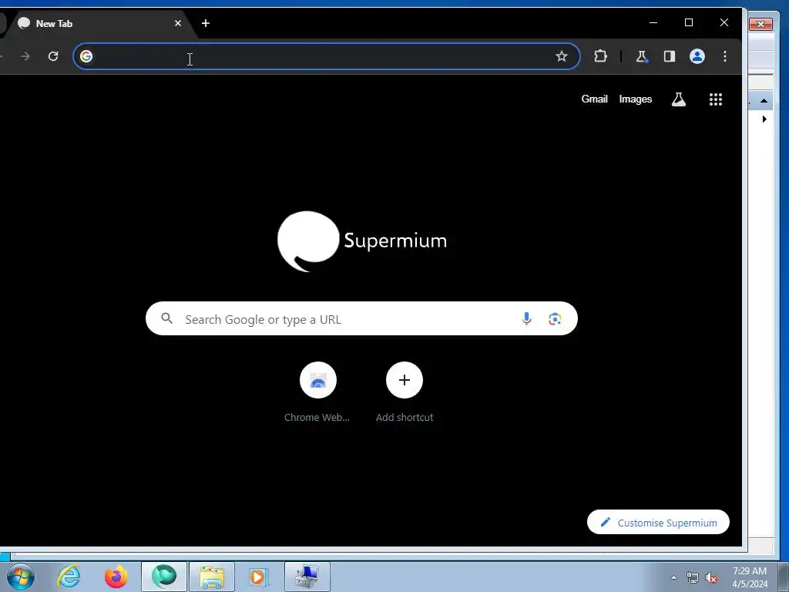The height and width of the screenshot is (592, 789).
Task: Close the New Tab tab
Action: (178, 23)
